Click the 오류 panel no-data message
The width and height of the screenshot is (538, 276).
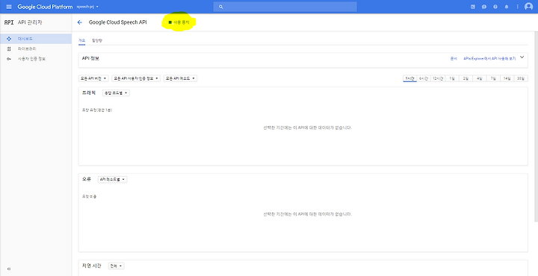pos(307,214)
